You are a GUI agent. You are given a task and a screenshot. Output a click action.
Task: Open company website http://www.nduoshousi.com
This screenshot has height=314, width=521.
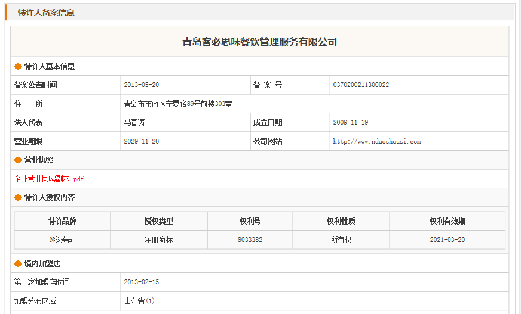click(376, 141)
